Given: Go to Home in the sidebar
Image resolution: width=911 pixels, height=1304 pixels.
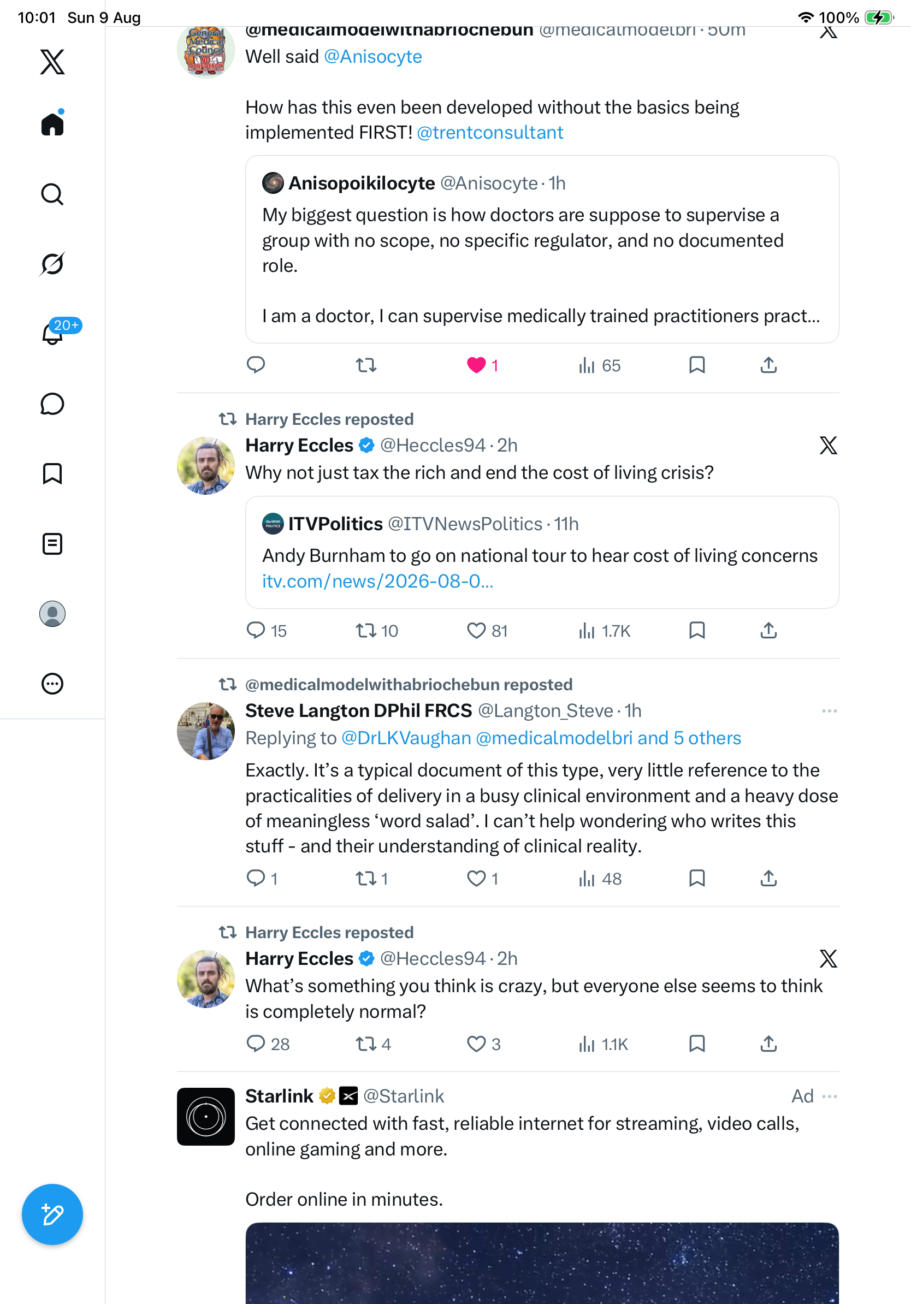Looking at the screenshot, I should click(x=52, y=123).
